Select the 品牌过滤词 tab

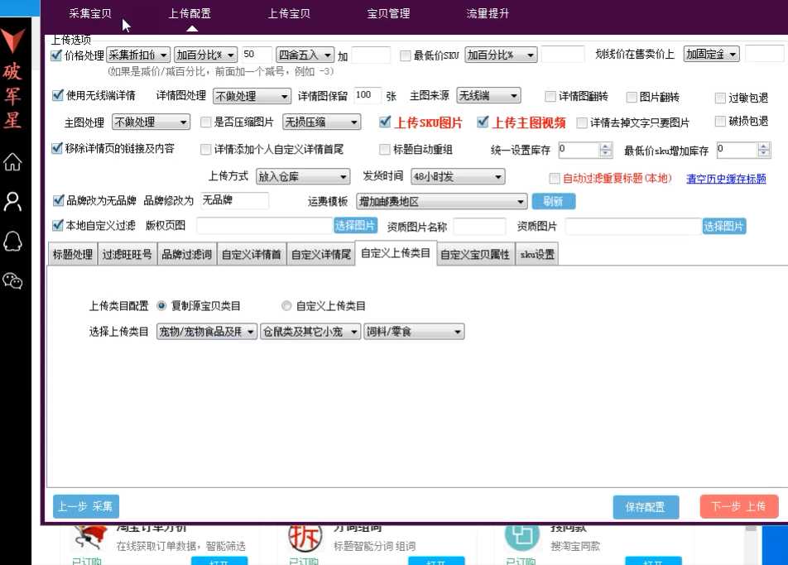point(187,255)
